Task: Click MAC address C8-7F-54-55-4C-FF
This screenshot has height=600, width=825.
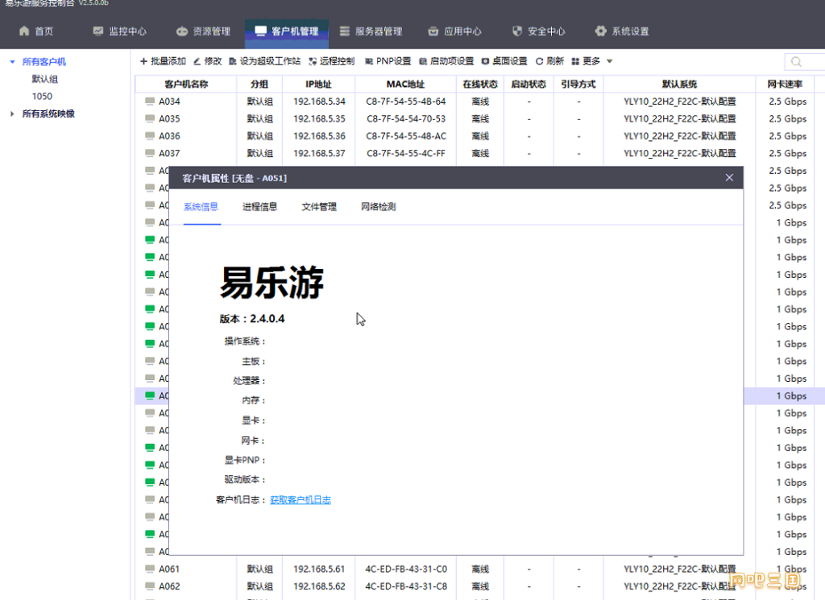Action: pos(406,153)
